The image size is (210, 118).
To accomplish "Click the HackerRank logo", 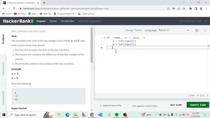I will 18,21.
